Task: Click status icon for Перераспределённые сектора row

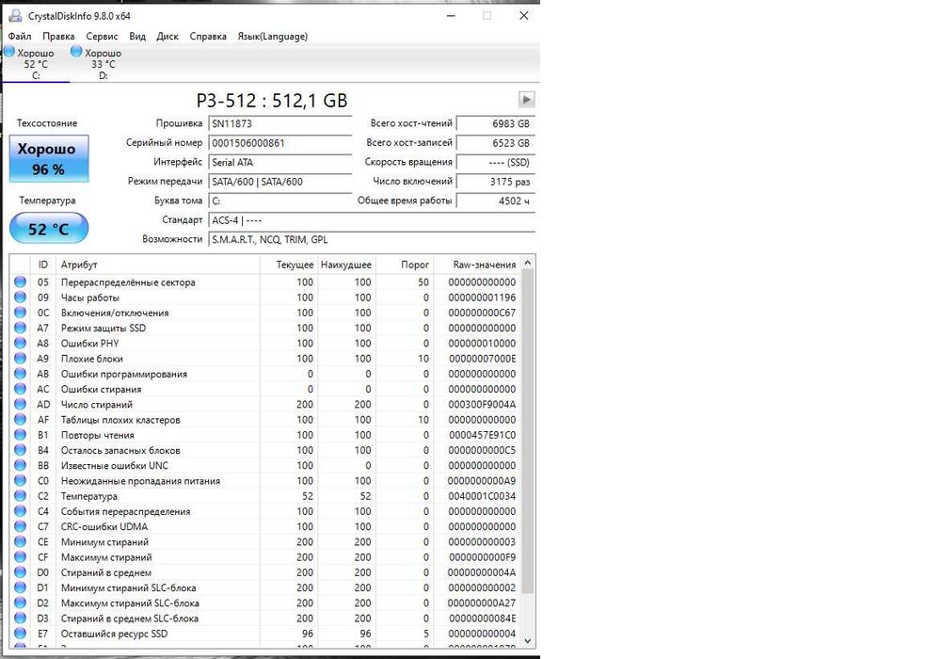Action: point(20,281)
